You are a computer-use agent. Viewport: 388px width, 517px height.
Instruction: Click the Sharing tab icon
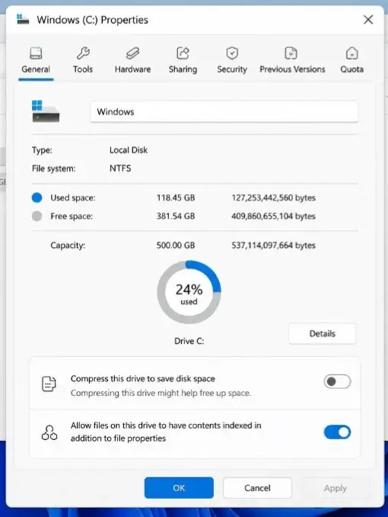pyautogui.click(x=183, y=53)
